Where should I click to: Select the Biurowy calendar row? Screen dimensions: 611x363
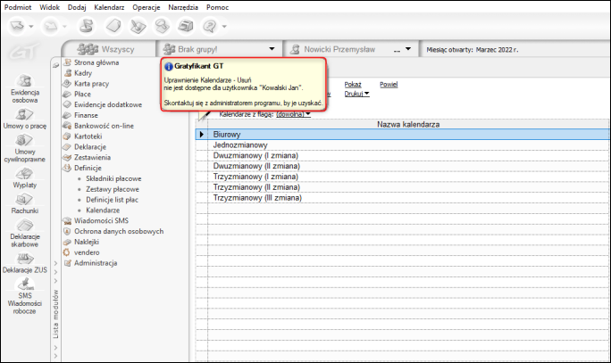403,134
